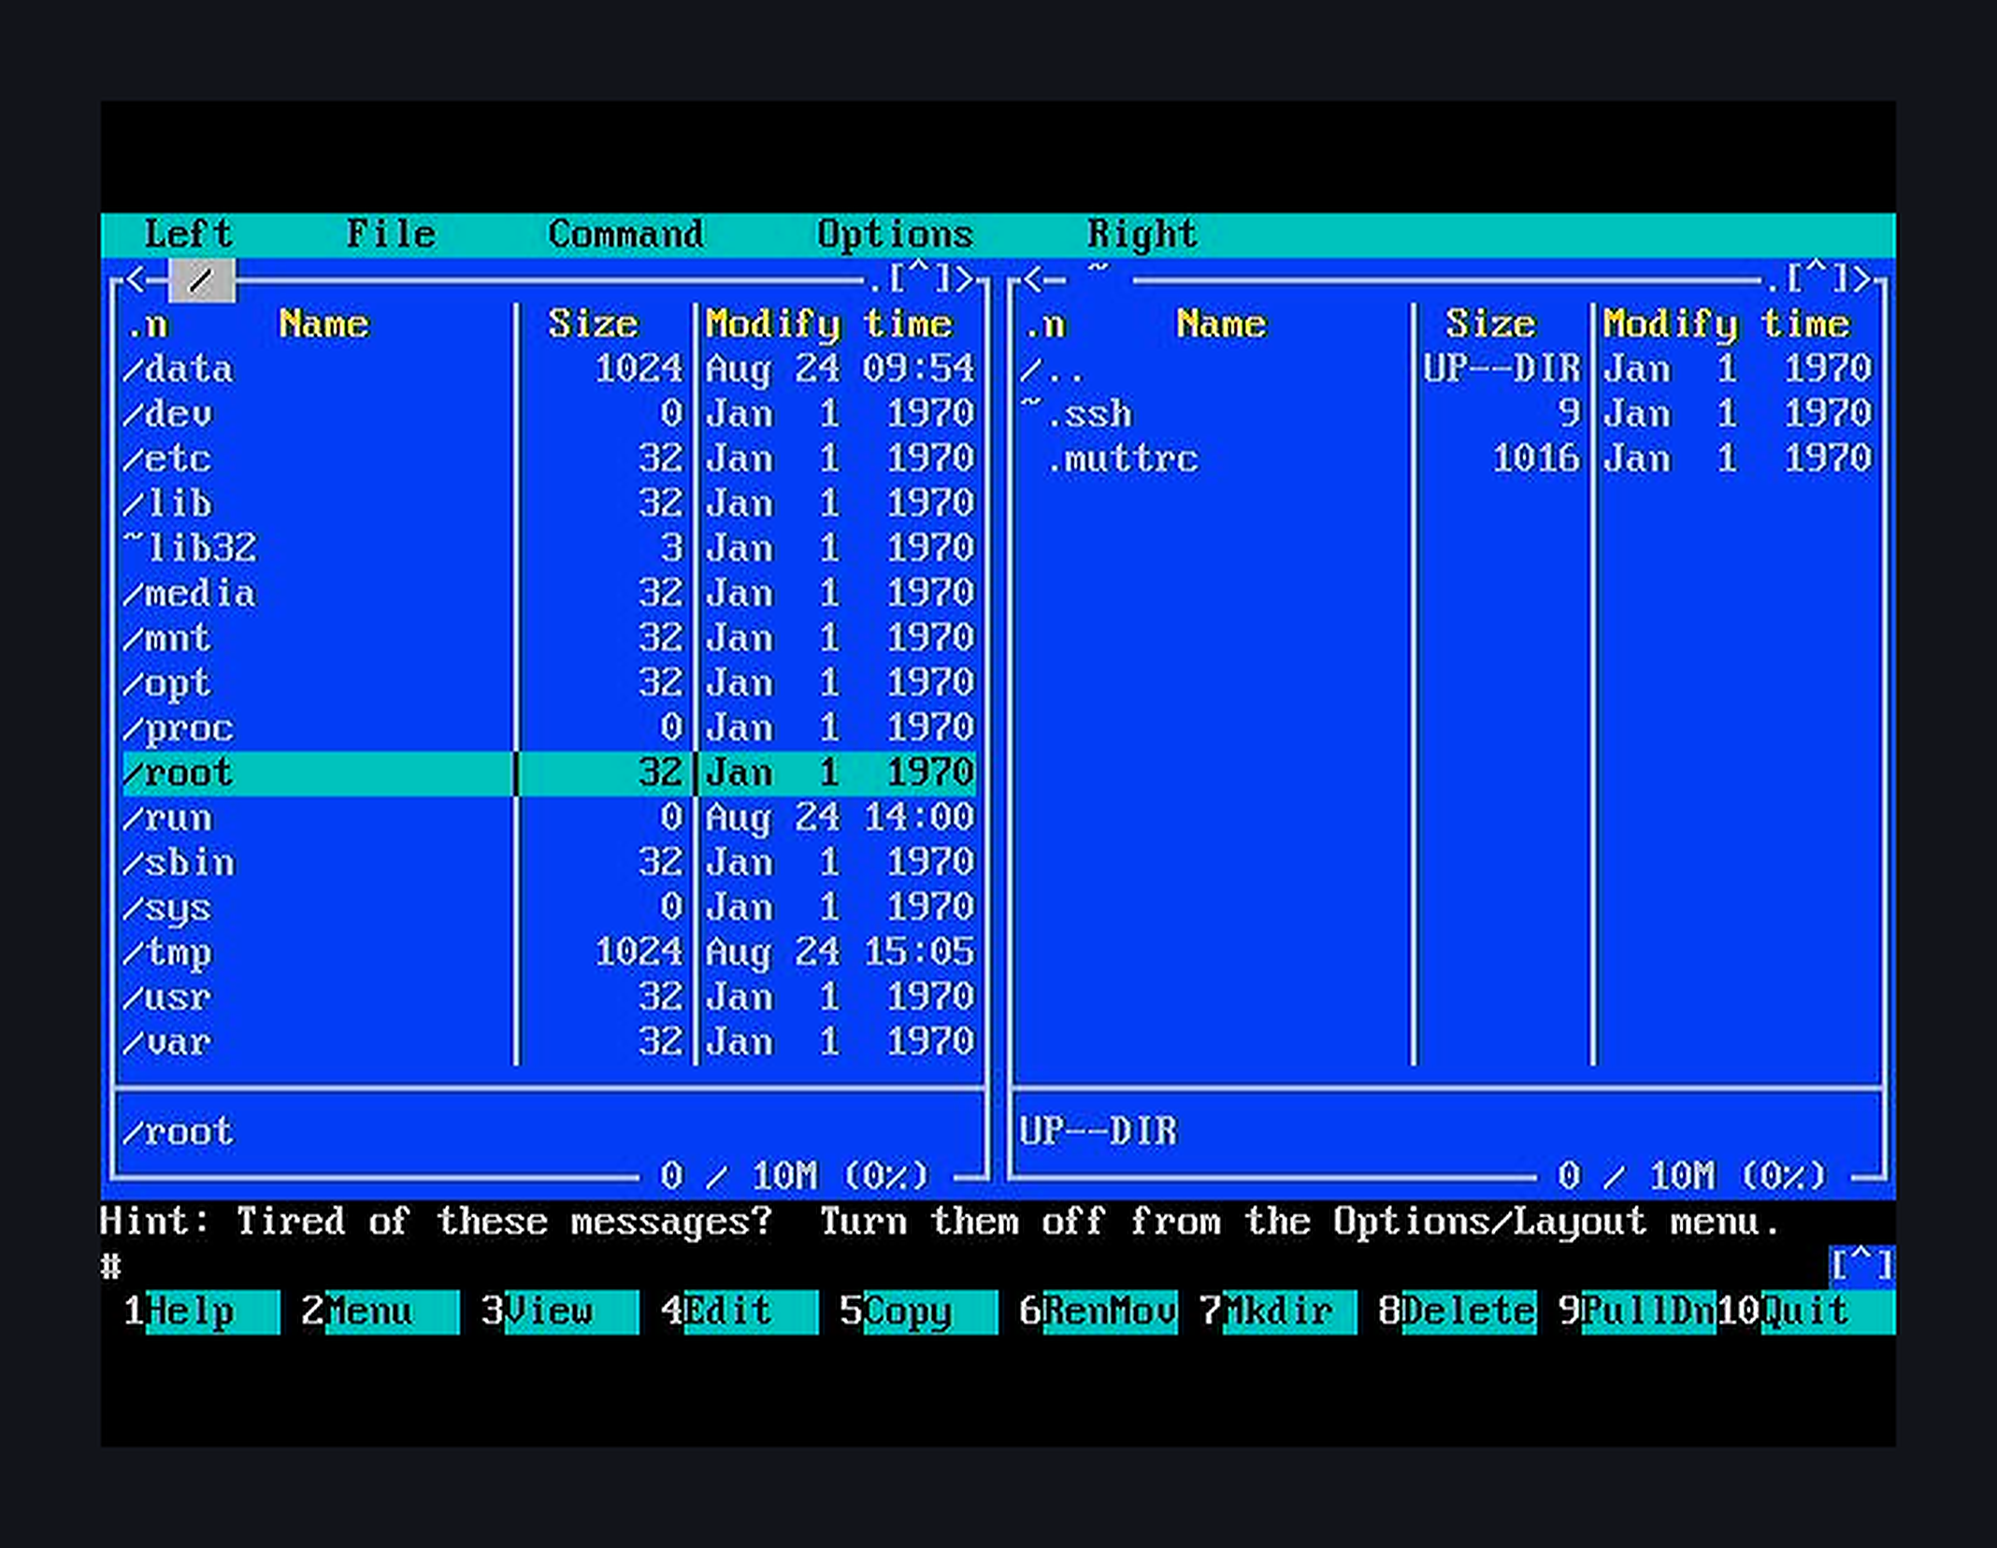Select the .muttrc file in right panel
This screenshot has height=1548, width=1997.
tap(1447, 459)
